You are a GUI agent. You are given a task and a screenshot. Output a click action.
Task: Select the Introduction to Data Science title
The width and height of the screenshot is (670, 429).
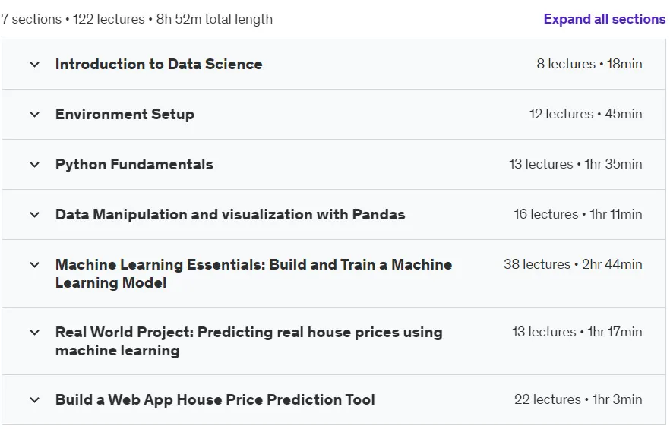pos(159,64)
